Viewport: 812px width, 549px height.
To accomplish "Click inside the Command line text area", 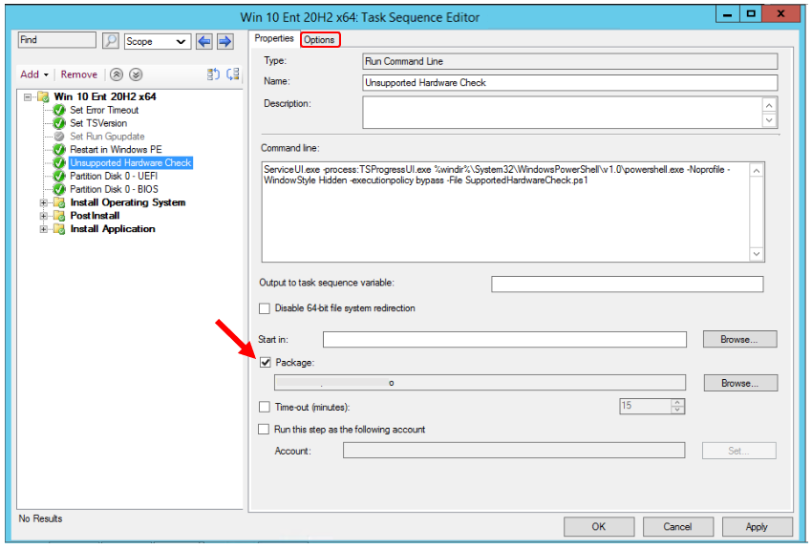I will click(505, 212).
